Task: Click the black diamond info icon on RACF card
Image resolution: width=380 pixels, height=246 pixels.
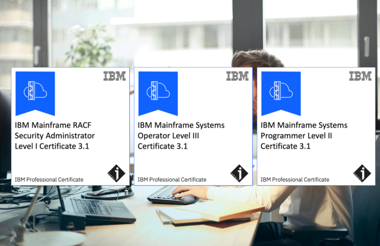Action: [x=116, y=173]
